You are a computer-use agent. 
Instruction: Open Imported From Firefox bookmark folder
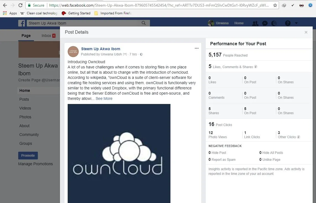click(113, 13)
